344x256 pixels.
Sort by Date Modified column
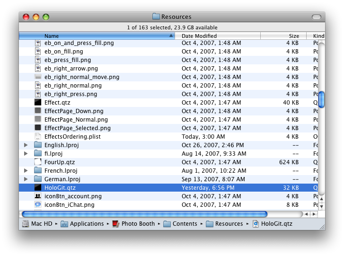click(x=218, y=36)
